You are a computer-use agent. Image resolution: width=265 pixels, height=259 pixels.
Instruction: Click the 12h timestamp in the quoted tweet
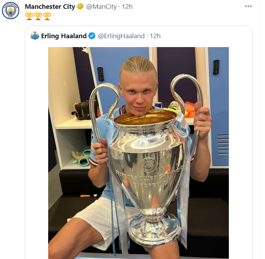pos(155,36)
